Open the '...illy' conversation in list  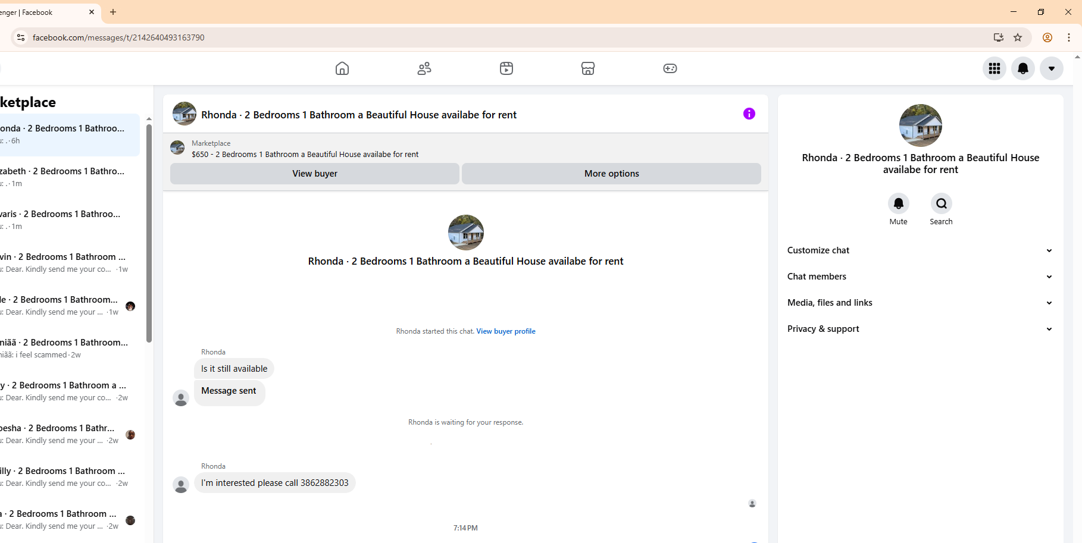[70, 477]
